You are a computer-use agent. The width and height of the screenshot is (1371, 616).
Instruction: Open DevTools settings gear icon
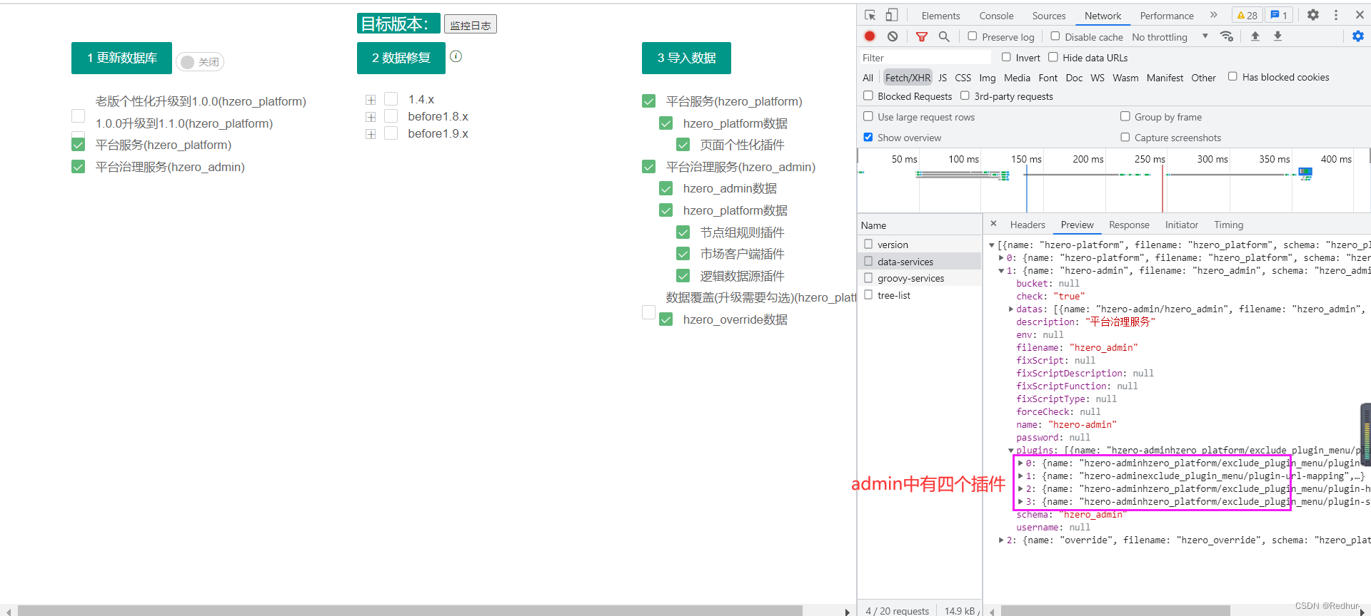(x=1313, y=15)
